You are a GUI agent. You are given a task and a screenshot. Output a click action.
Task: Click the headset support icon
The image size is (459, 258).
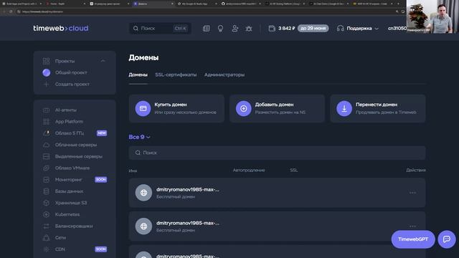[340, 29]
